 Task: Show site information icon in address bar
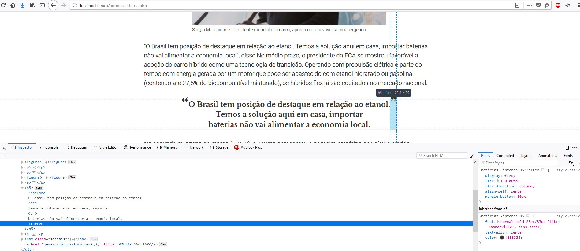(75, 6)
